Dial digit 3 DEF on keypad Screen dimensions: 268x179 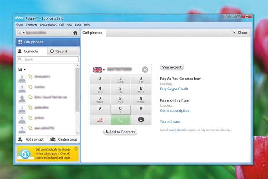coord(141,79)
